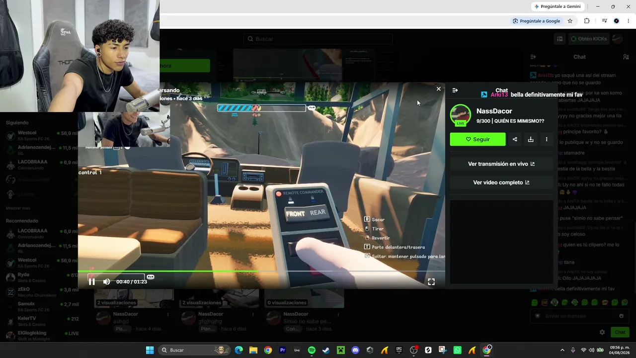
Task: Pause the clip playback
Action: (92, 281)
